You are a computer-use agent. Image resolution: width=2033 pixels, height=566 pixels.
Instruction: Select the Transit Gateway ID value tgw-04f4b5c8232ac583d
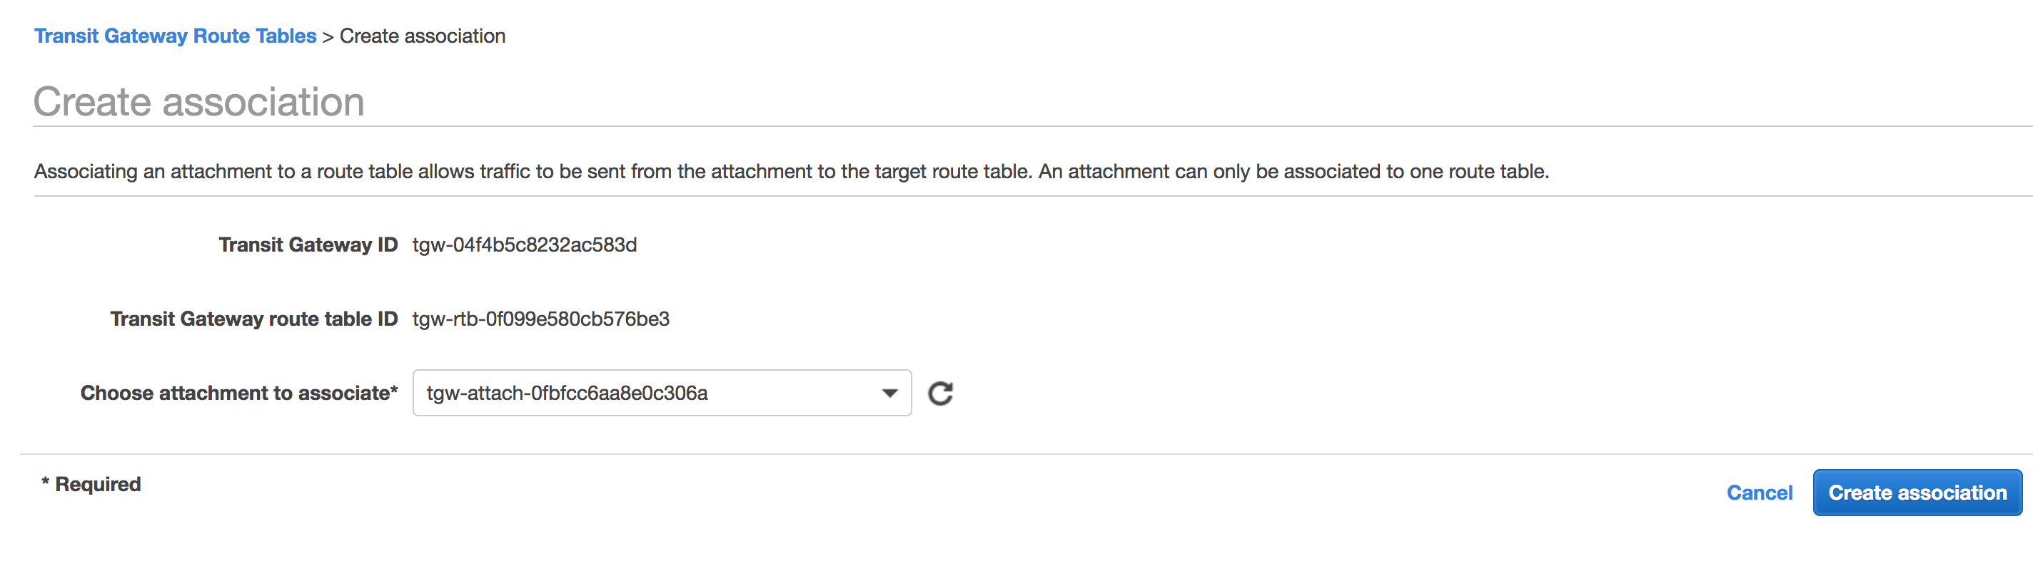(x=524, y=245)
